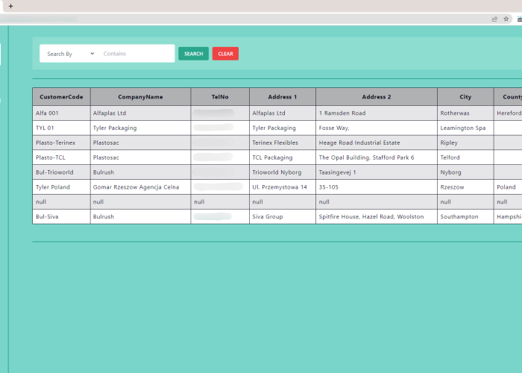Select the Plasto-Terinex customer code cell

coord(61,142)
